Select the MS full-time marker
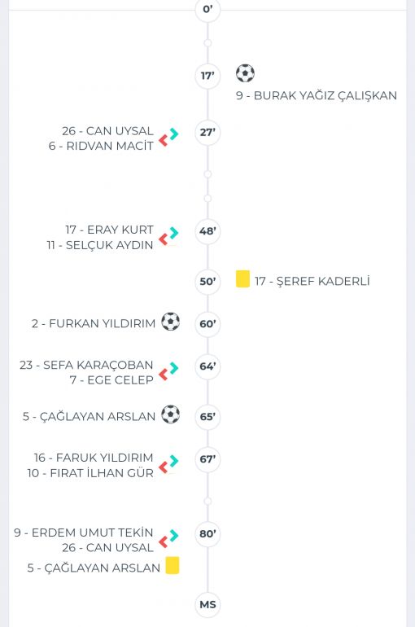Image resolution: width=415 pixels, height=627 pixels. [x=207, y=604]
